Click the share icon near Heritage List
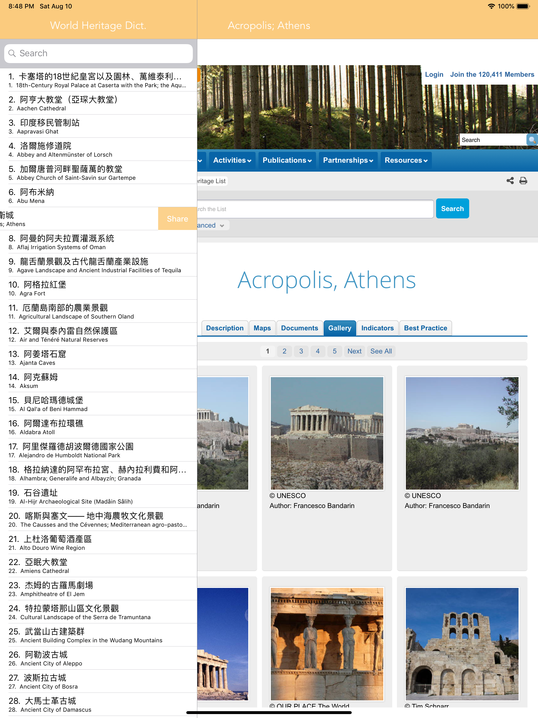Viewport: 538px width, 718px height. (x=510, y=181)
